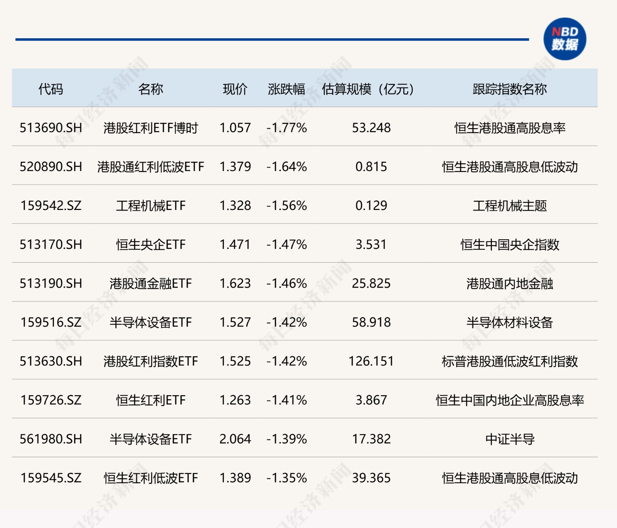
Task: Click the change value -1.64%
Action: pyautogui.click(x=286, y=167)
